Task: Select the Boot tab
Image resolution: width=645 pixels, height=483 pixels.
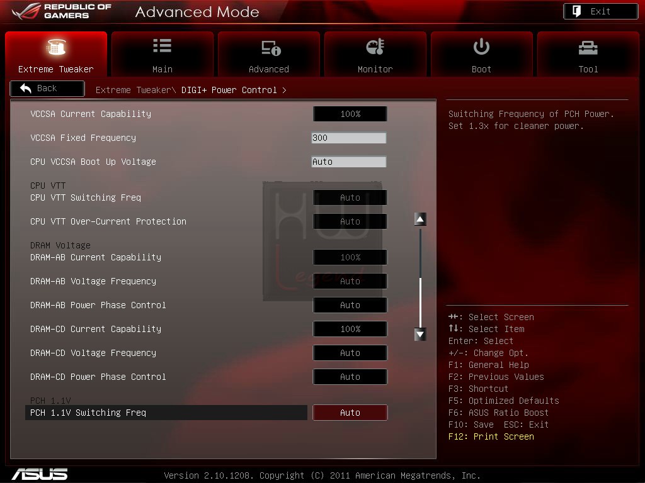Action: [x=482, y=54]
